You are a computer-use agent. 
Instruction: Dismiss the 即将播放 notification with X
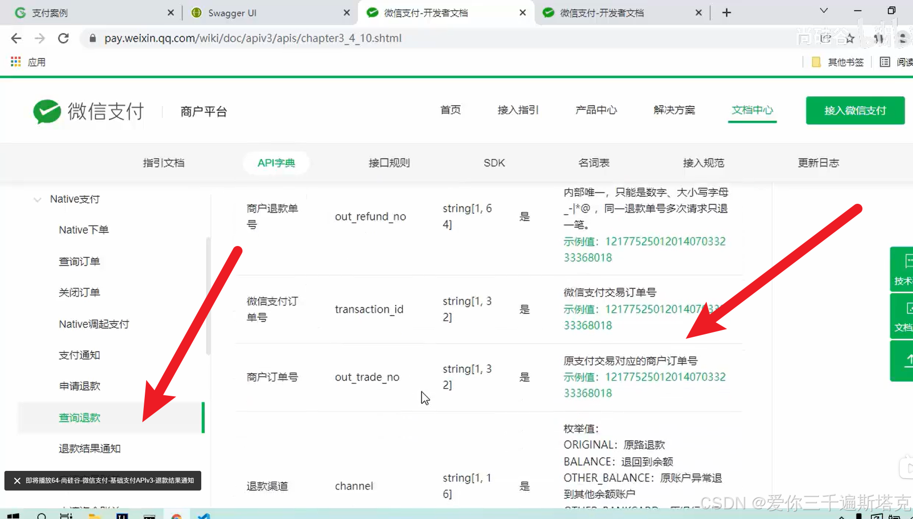point(17,481)
